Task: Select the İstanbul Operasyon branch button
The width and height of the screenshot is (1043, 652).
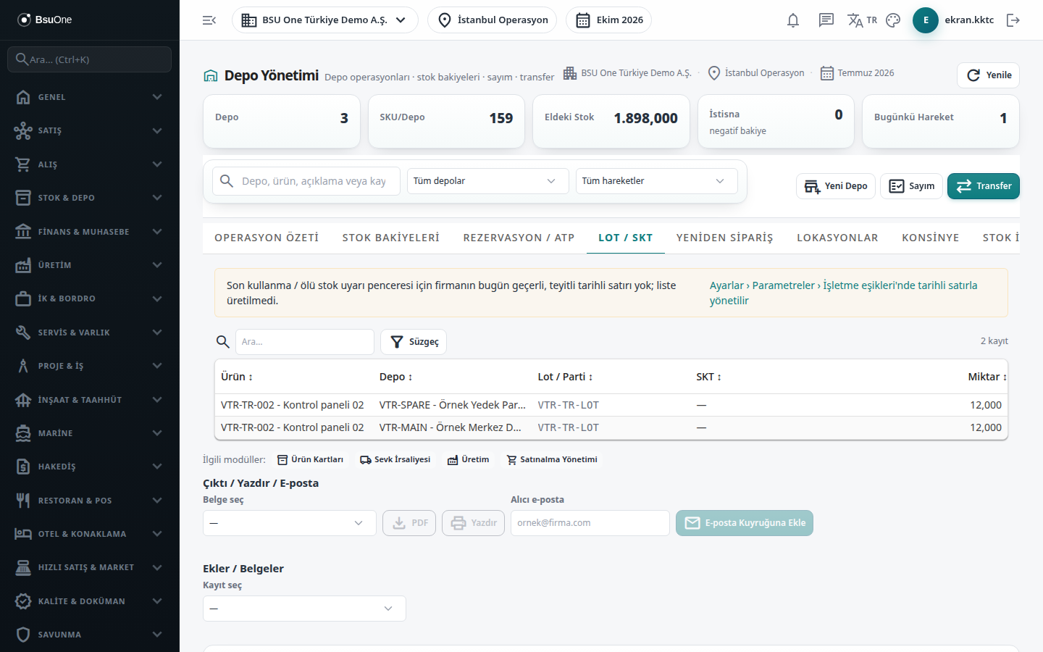Action: pos(493,20)
